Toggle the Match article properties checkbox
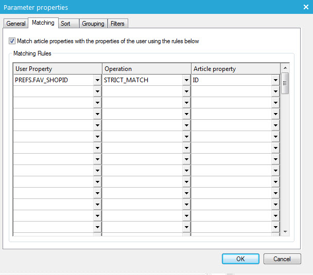The image size is (313, 275). pyautogui.click(x=12, y=41)
